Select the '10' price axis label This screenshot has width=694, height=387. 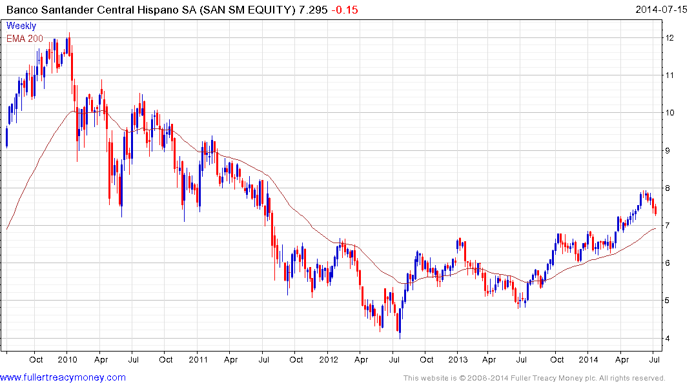point(669,113)
